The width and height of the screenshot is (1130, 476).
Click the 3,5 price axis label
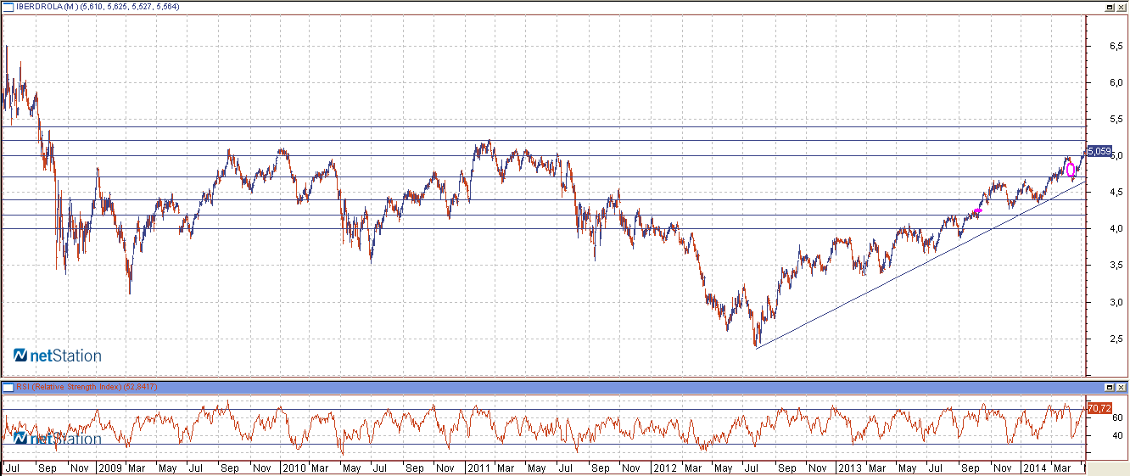[1117, 266]
